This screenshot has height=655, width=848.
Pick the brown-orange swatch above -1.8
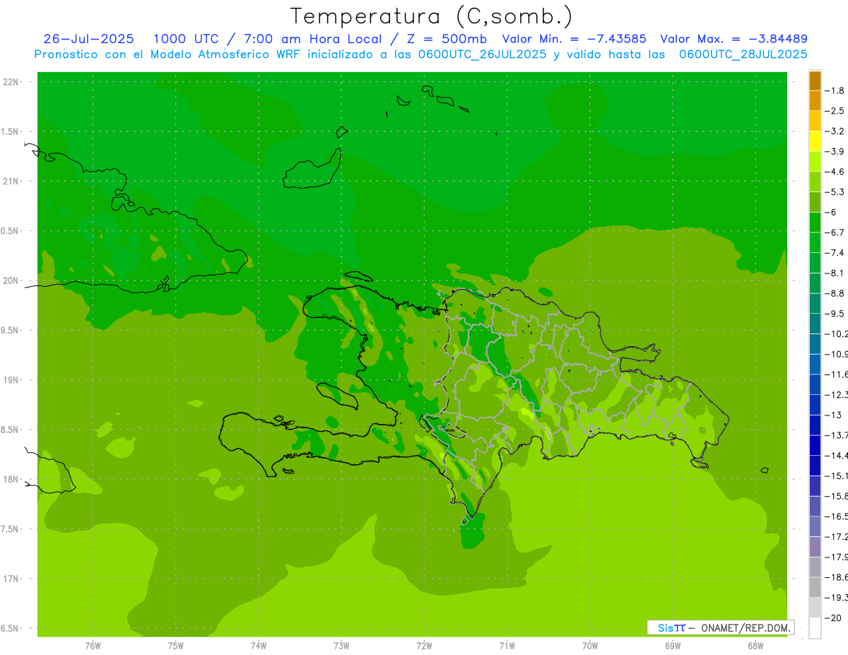pyautogui.click(x=815, y=81)
